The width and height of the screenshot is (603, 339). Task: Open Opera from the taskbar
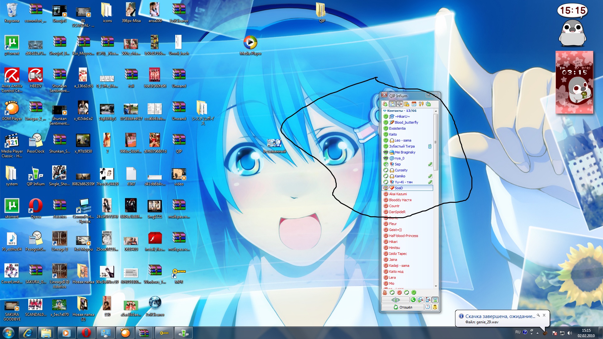86,333
